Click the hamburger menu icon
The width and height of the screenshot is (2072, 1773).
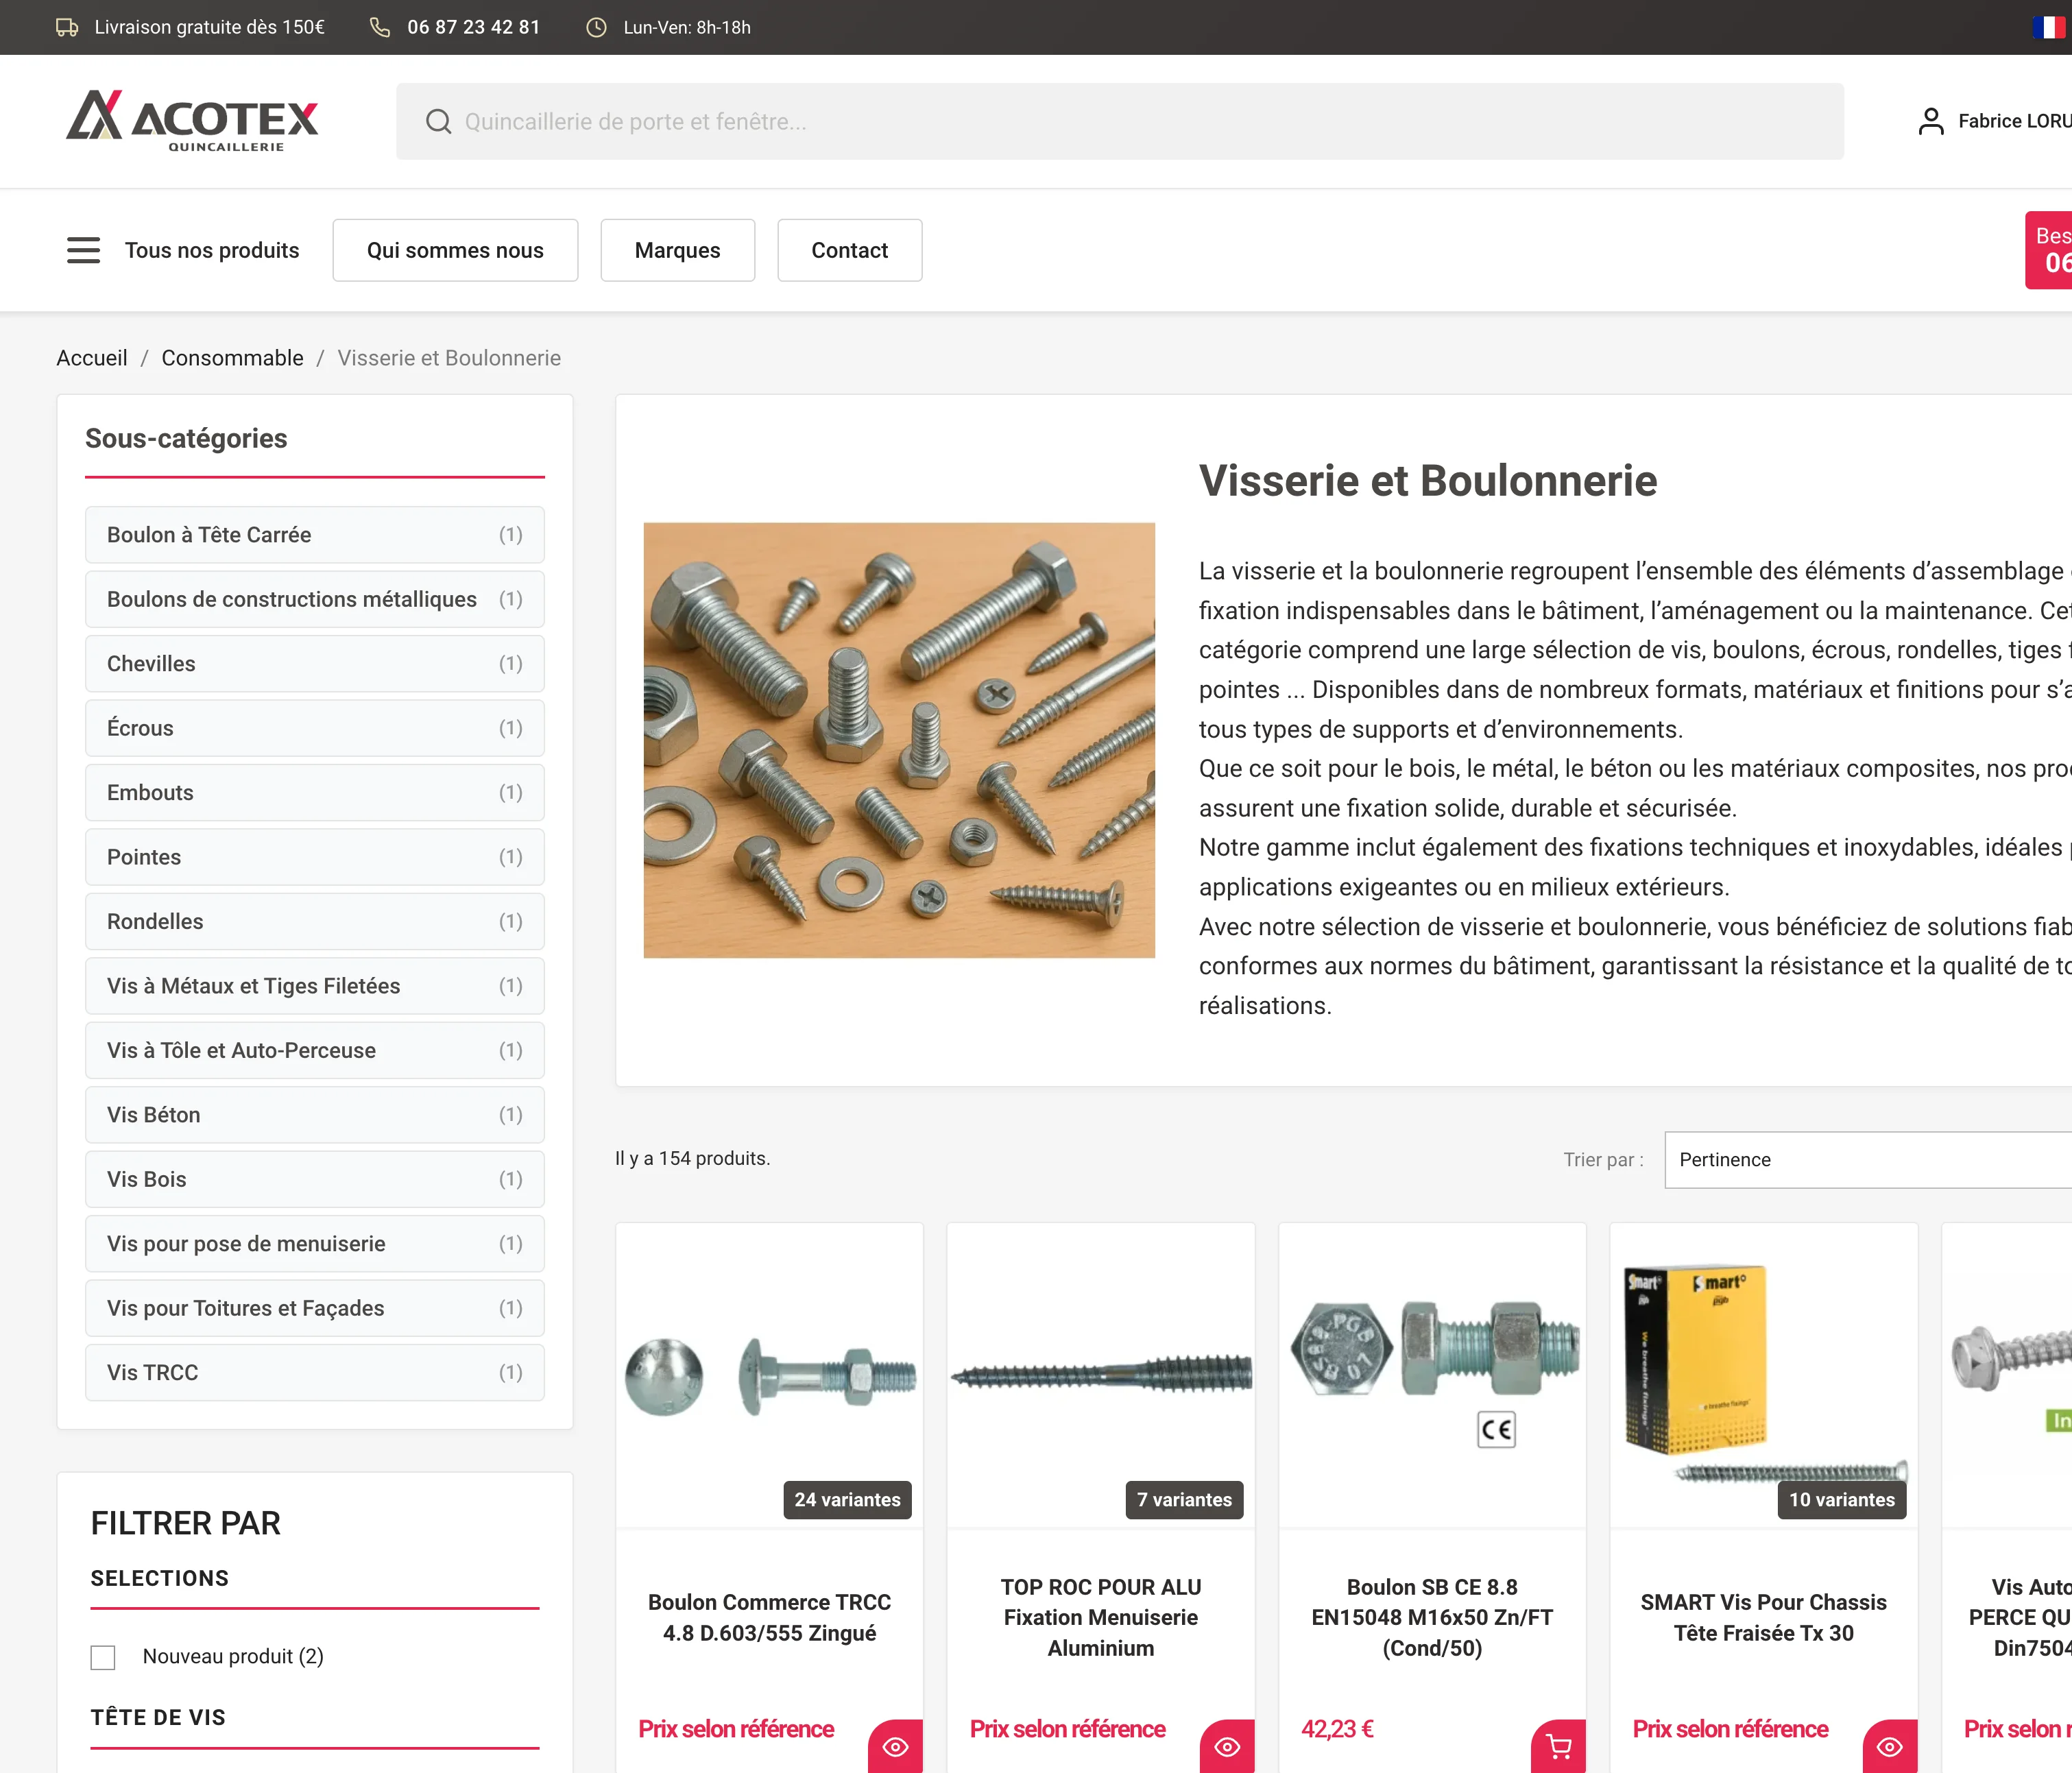[x=83, y=250]
